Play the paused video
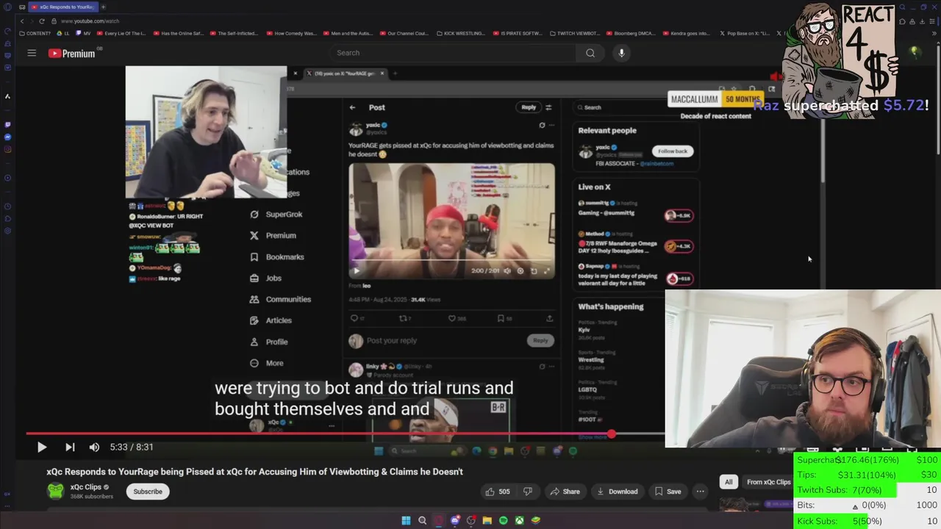 coord(42,447)
